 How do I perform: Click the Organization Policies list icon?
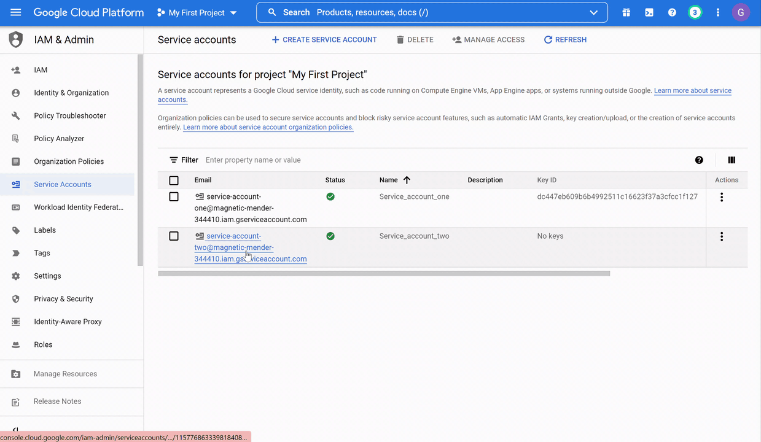coord(16,161)
